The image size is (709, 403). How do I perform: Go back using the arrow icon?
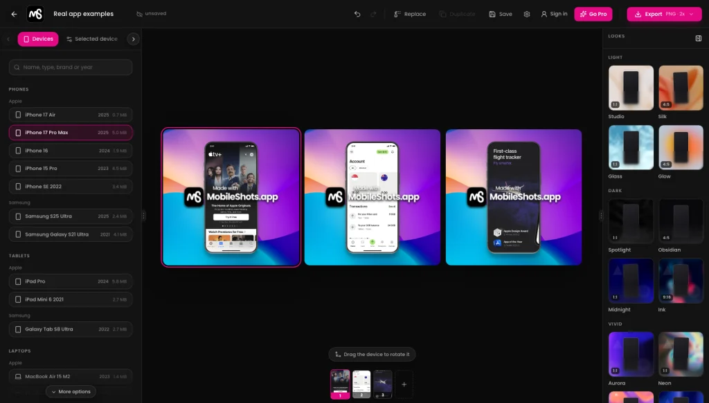tap(14, 14)
